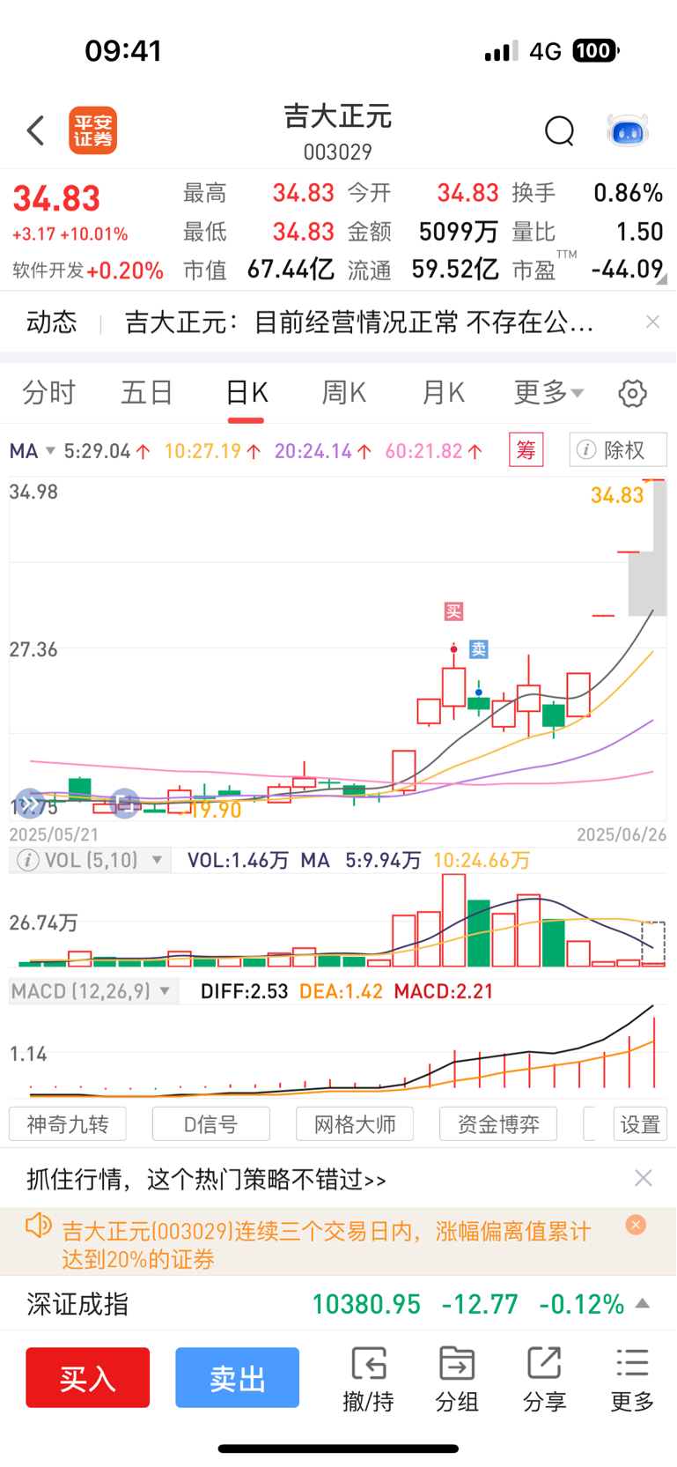This screenshot has width=677, height=1467.
Task: Tap the red 买入 button
Action: click(x=88, y=1377)
